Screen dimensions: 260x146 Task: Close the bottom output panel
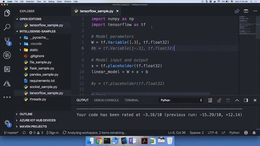[255, 100]
